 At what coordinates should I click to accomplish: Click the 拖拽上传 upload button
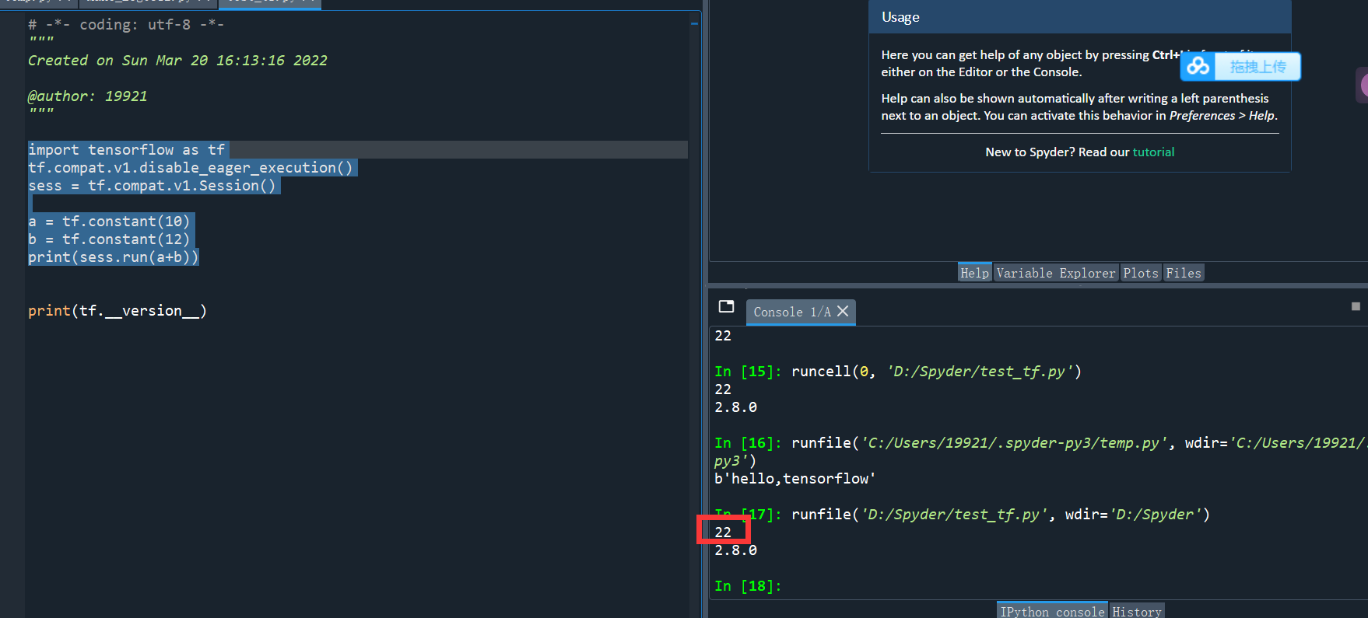pyautogui.click(x=1258, y=67)
